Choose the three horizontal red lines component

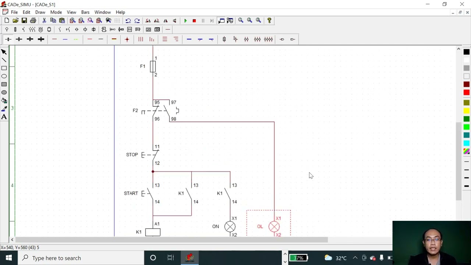point(165,39)
